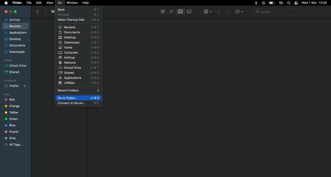
Task: Open All Tags… in the sidebar
Action: click(x=16, y=144)
